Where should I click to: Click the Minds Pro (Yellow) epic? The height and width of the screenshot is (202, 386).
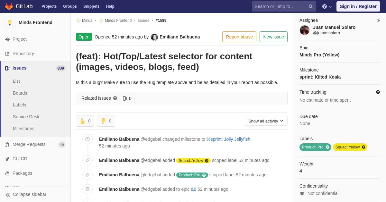[x=319, y=55]
